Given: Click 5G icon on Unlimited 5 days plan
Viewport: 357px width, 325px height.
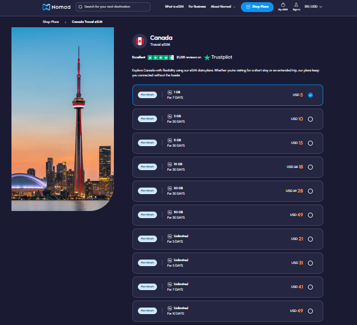Looking at the screenshot, I should 170,260.
